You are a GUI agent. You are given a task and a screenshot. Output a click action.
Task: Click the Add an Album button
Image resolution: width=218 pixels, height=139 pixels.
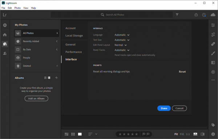coord(36,98)
